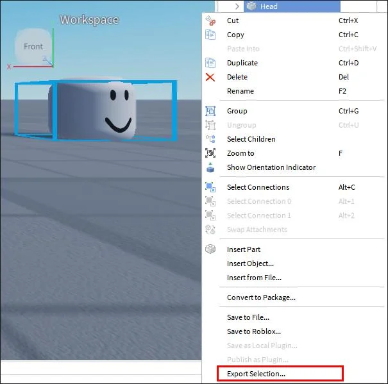Choose Delete from the context menu
This screenshot has width=388, height=384.
(293, 77)
